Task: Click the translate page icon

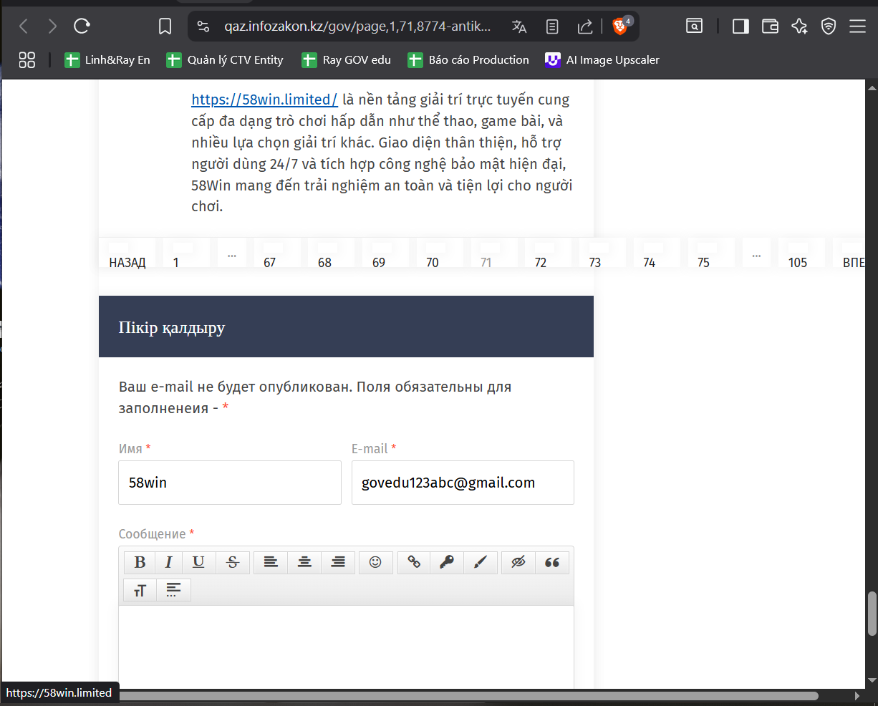Action: [519, 26]
